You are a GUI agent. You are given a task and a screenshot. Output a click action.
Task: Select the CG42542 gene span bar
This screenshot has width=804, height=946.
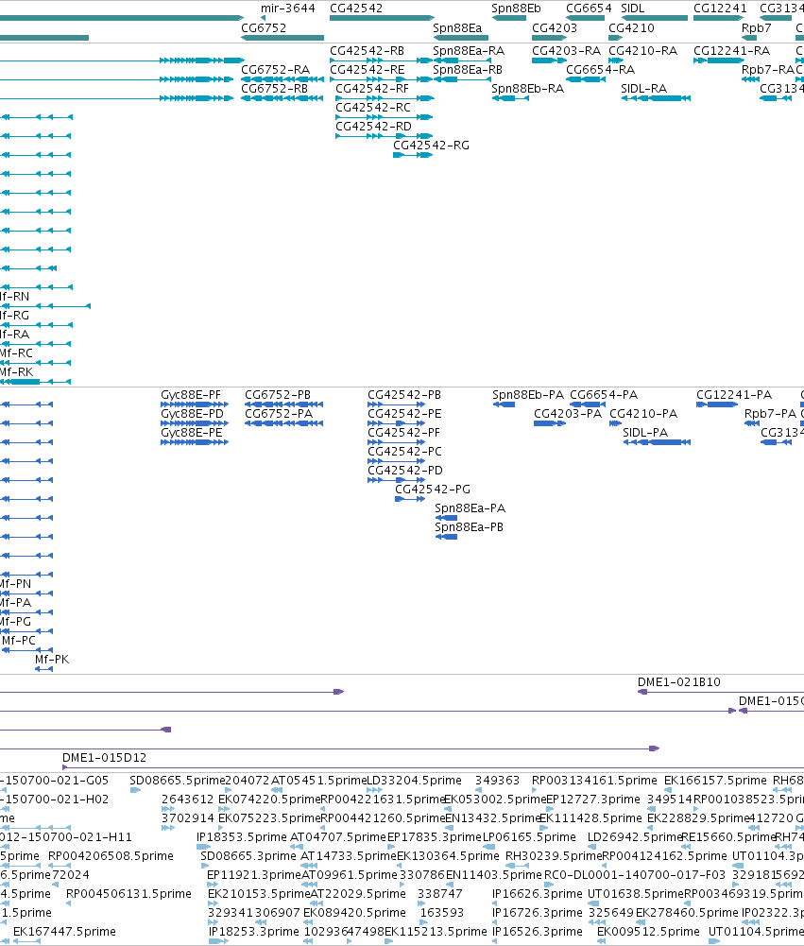(382, 18)
